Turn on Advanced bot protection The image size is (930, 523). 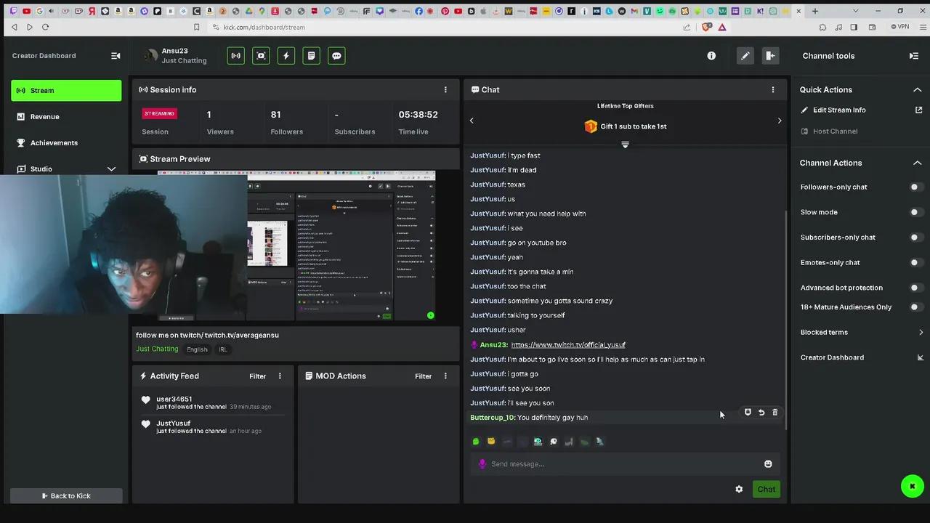point(916,288)
